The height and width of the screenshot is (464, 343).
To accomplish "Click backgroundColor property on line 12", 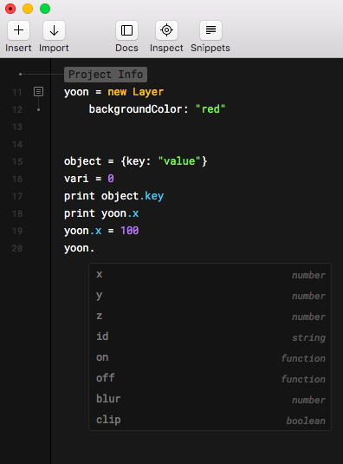I will click(x=135, y=109).
